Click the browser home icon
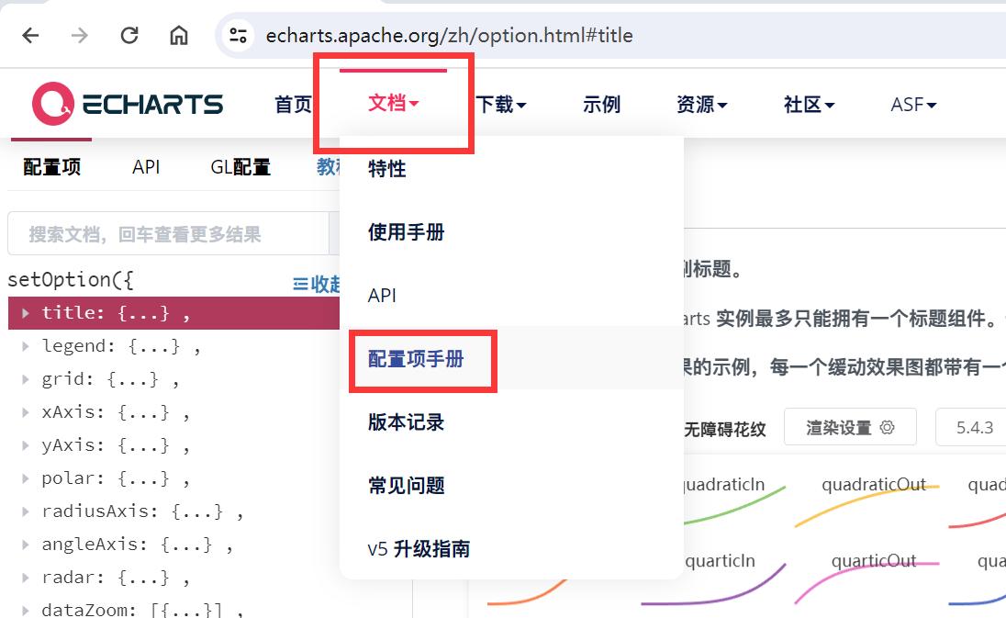The height and width of the screenshot is (618, 1006). click(178, 35)
